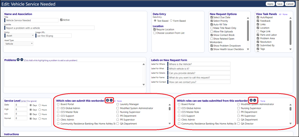Enable Allow File Uploads option
The height and width of the screenshot is (137, 299).
pos(212,31)
